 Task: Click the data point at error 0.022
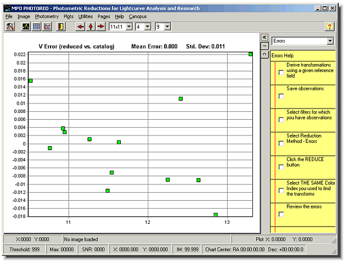tap(251, 54)
